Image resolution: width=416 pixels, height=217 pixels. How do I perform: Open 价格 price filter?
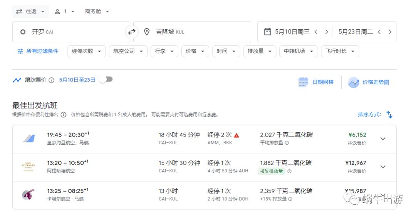click(195, 52)
